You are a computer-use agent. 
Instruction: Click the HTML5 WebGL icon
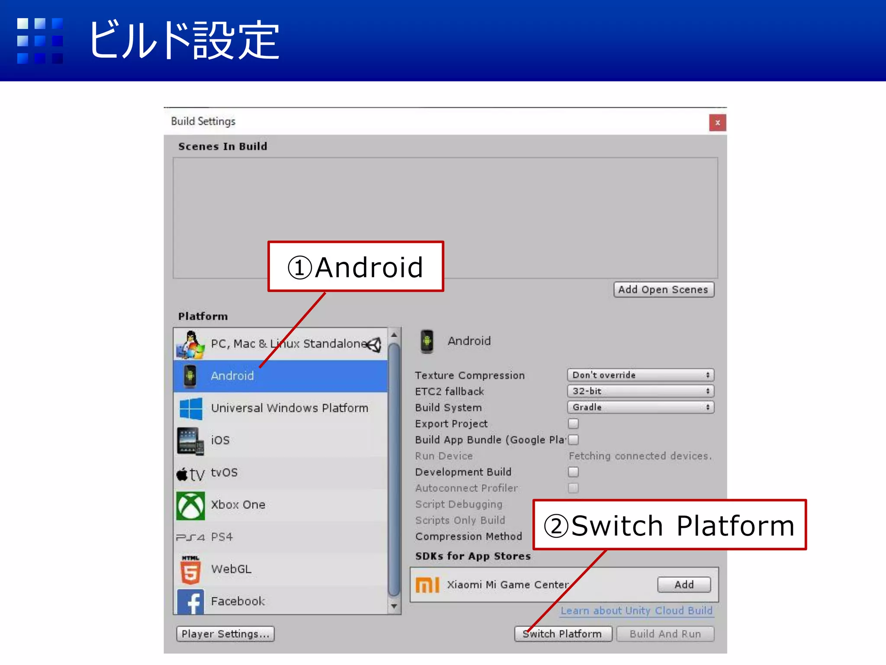(190, 569)
